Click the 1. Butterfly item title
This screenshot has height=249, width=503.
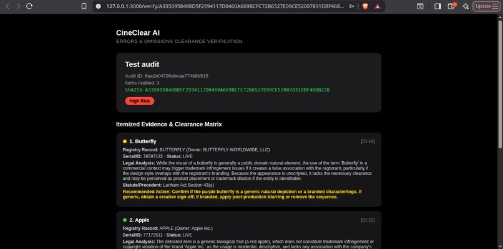[x=143, y=141]
